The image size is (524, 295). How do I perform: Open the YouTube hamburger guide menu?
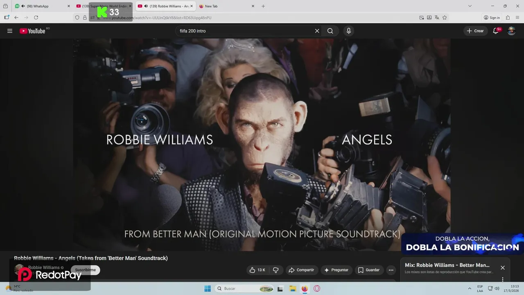pyautogui.click(x=10, y=31)
